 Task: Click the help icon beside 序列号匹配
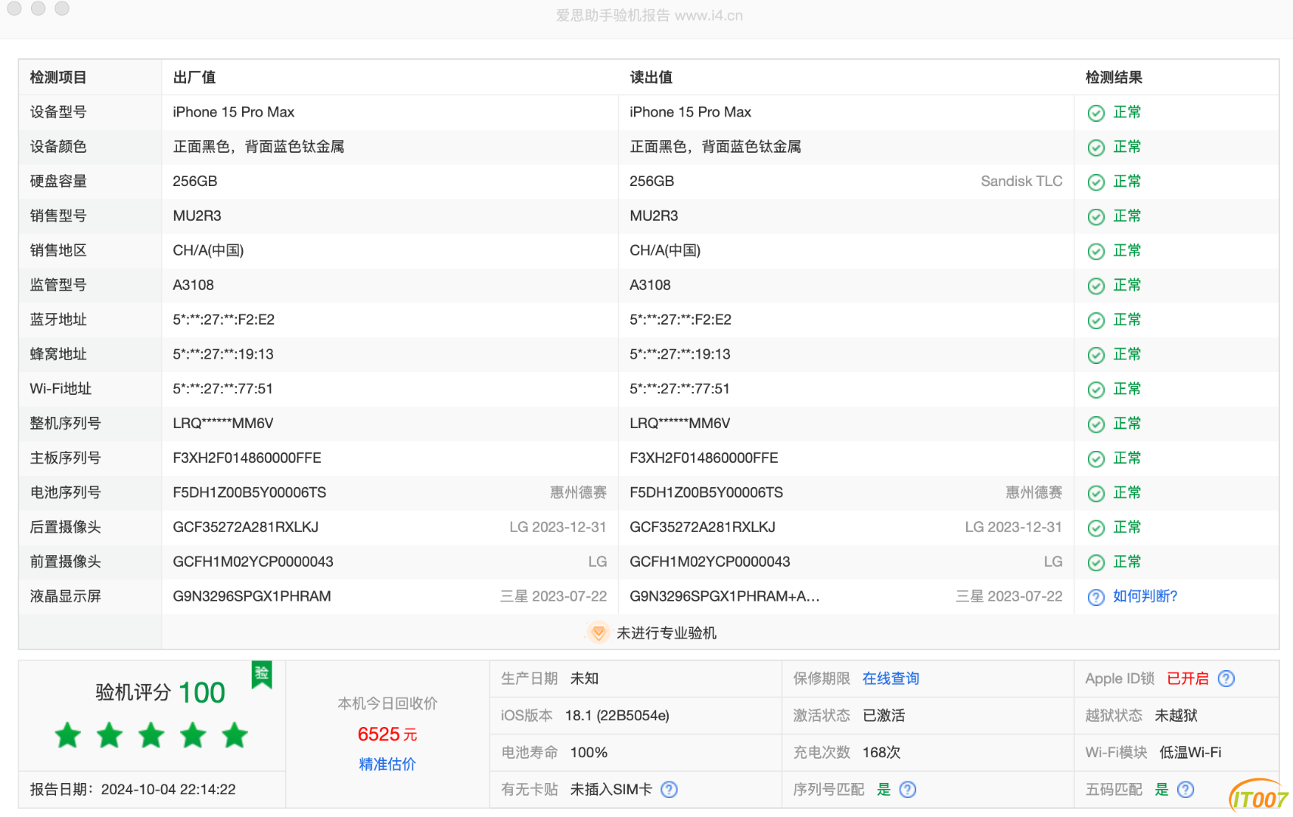(x=908, y=790)
